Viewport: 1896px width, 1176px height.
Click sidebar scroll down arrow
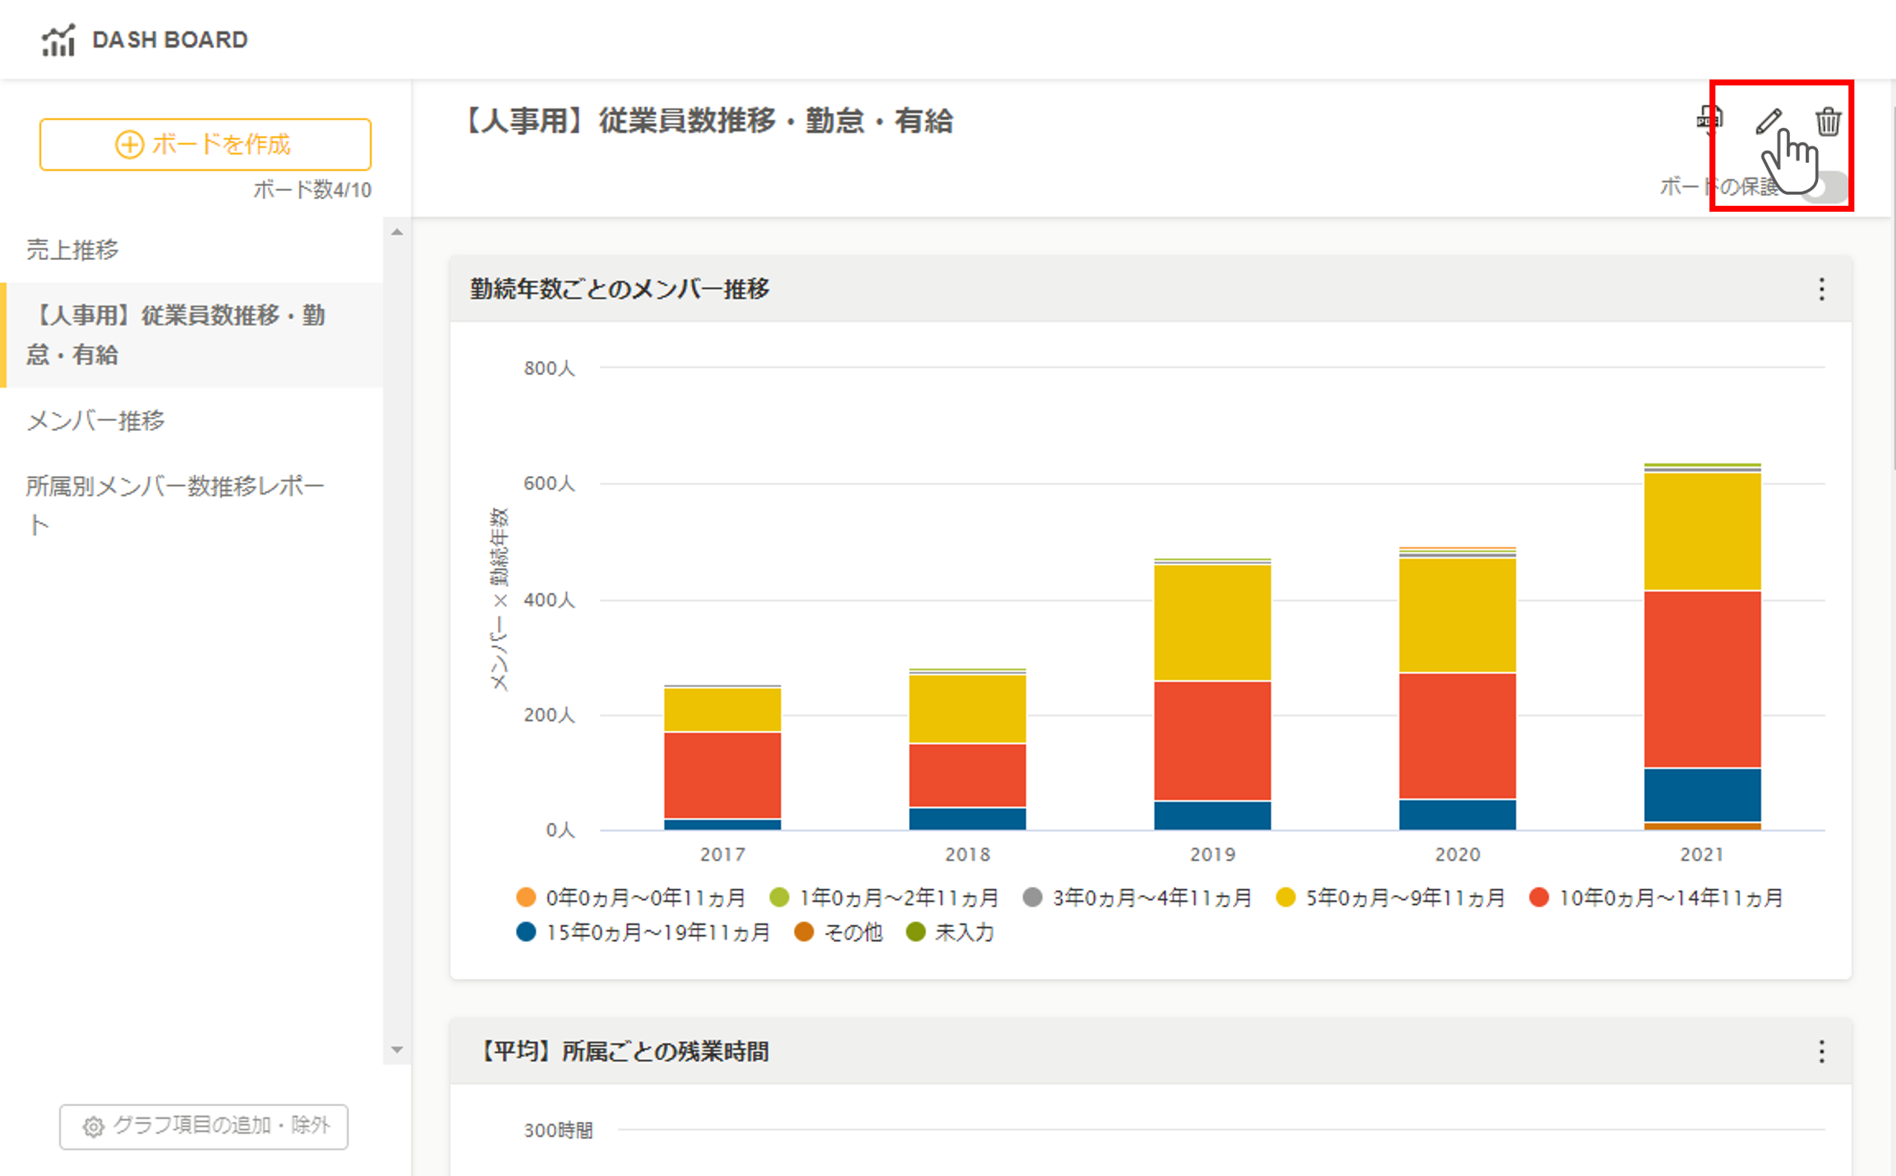[397, 1050]
